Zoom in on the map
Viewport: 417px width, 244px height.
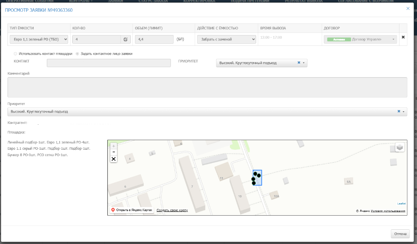[x=114, y=146]
